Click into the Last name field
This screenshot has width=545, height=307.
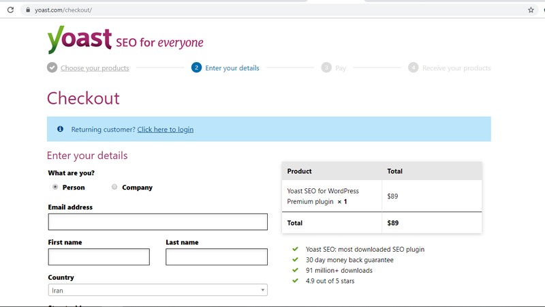(217, 257)
